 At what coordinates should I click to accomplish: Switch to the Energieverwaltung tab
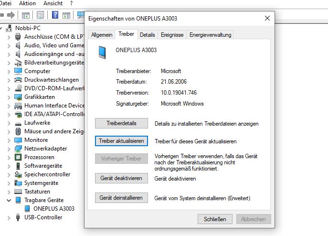(210, 35)
